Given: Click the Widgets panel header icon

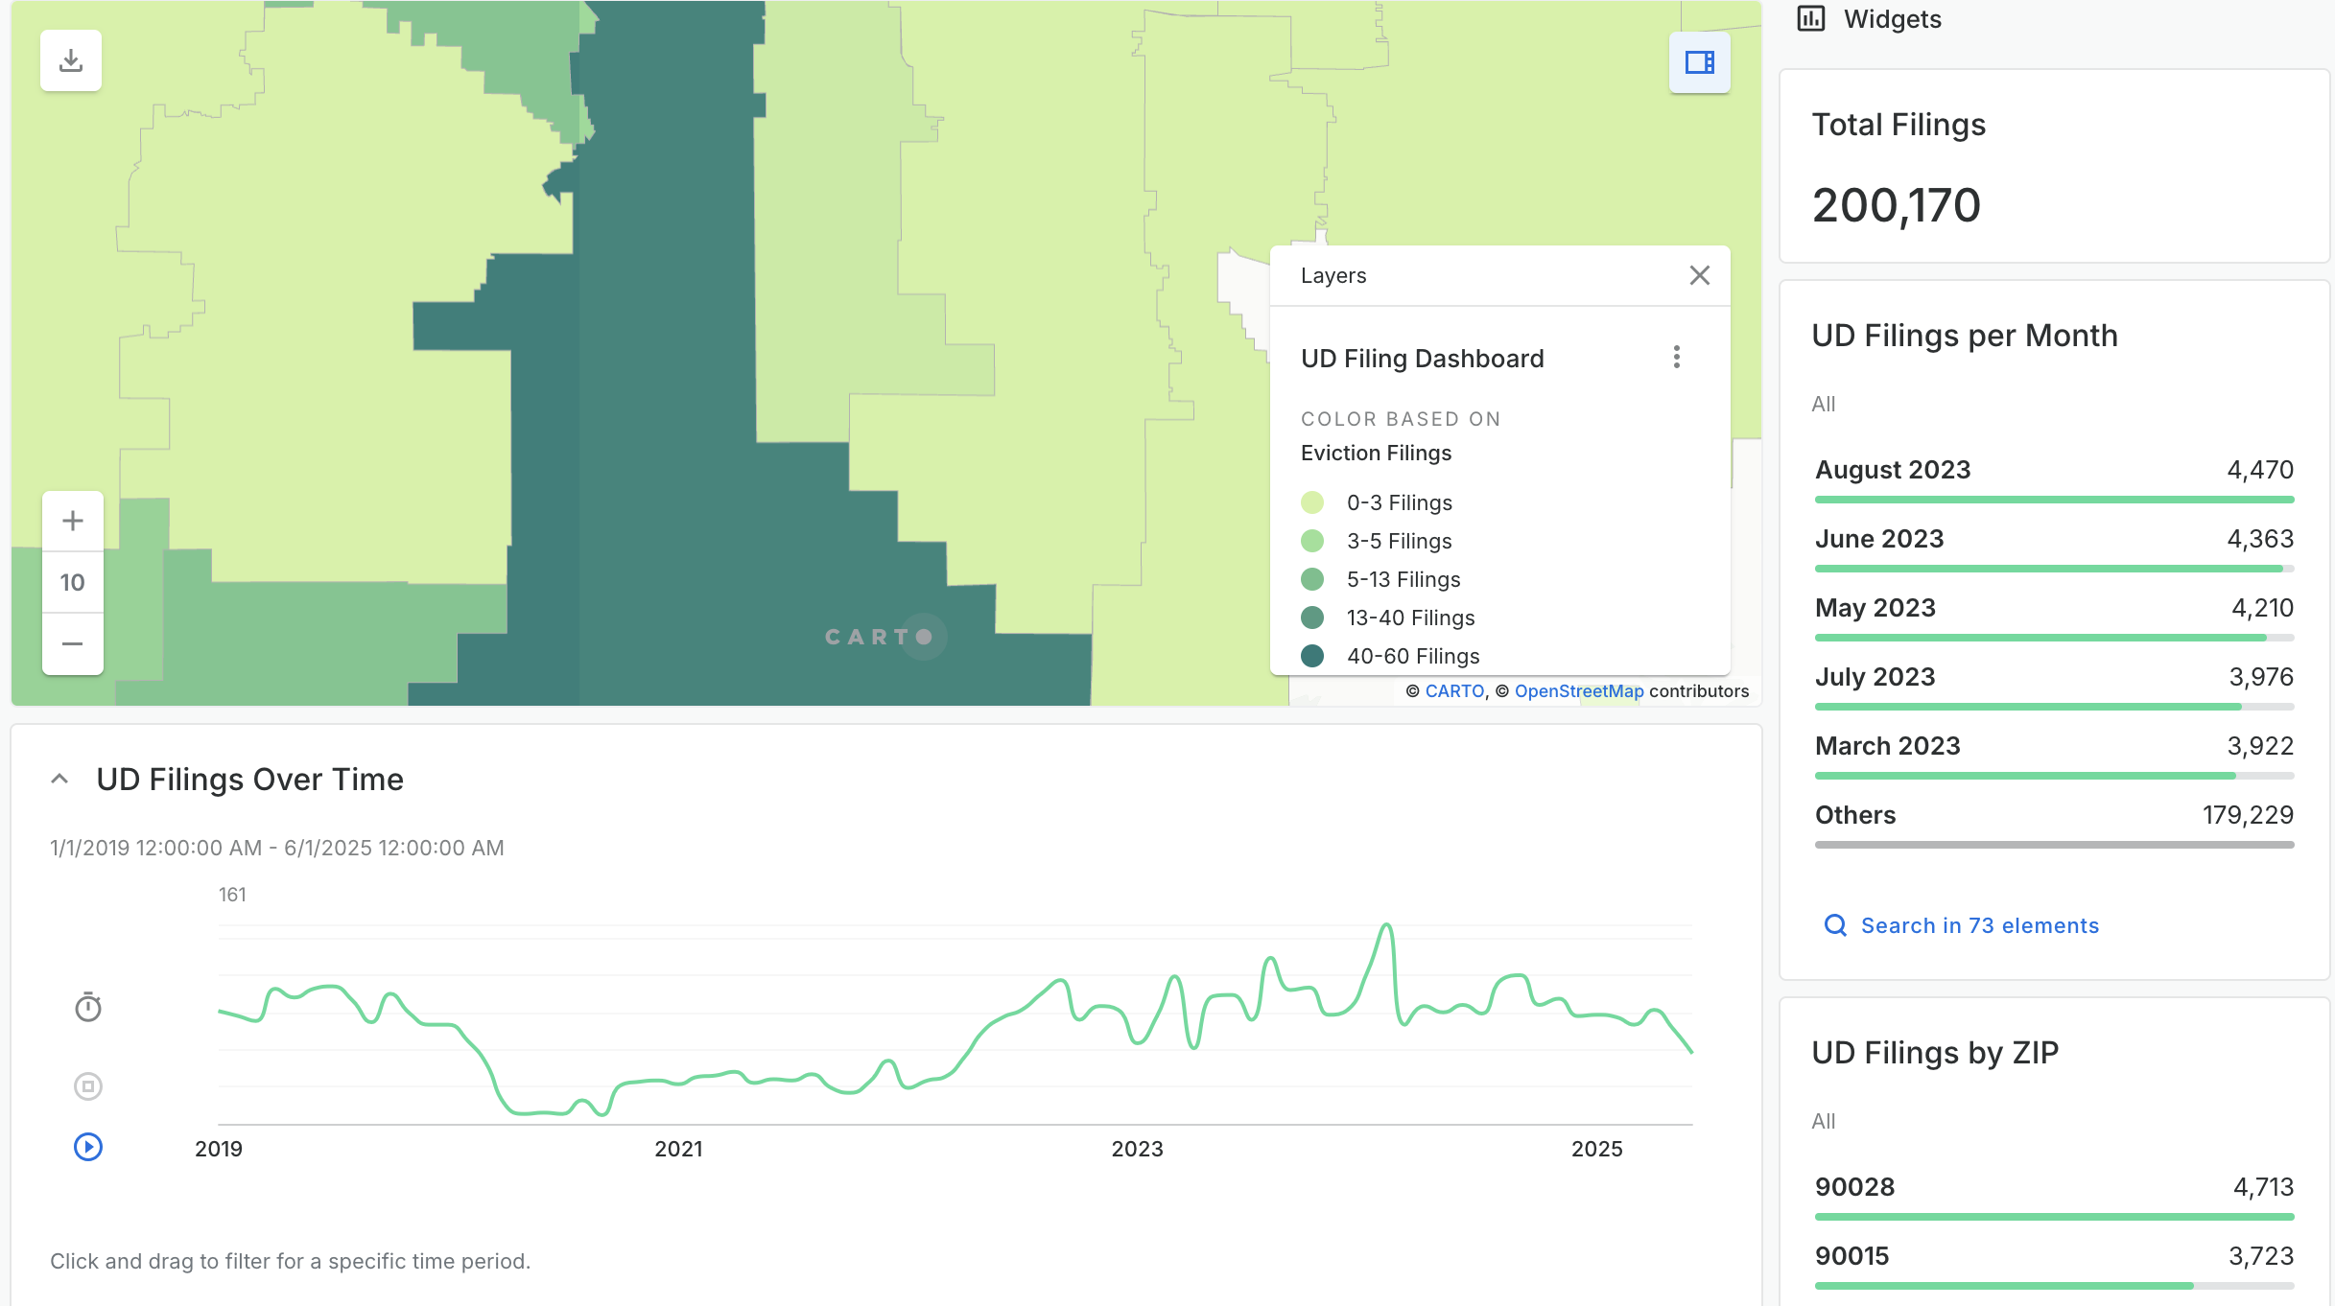Looking at the screenshot, I should (x=1810, y=19).
